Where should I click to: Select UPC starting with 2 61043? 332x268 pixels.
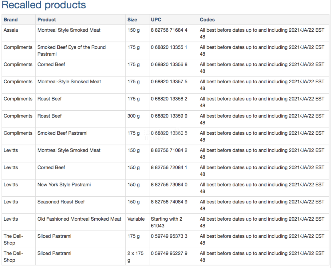pyautogui.click(x=166, y=222)
